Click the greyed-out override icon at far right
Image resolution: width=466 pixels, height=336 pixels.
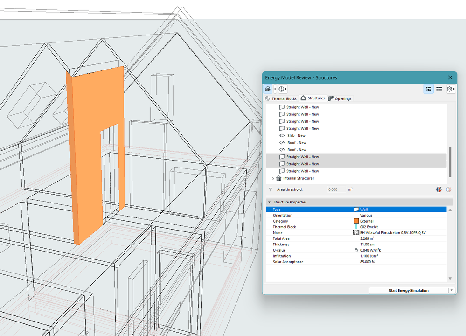click(x=448, y=189)
